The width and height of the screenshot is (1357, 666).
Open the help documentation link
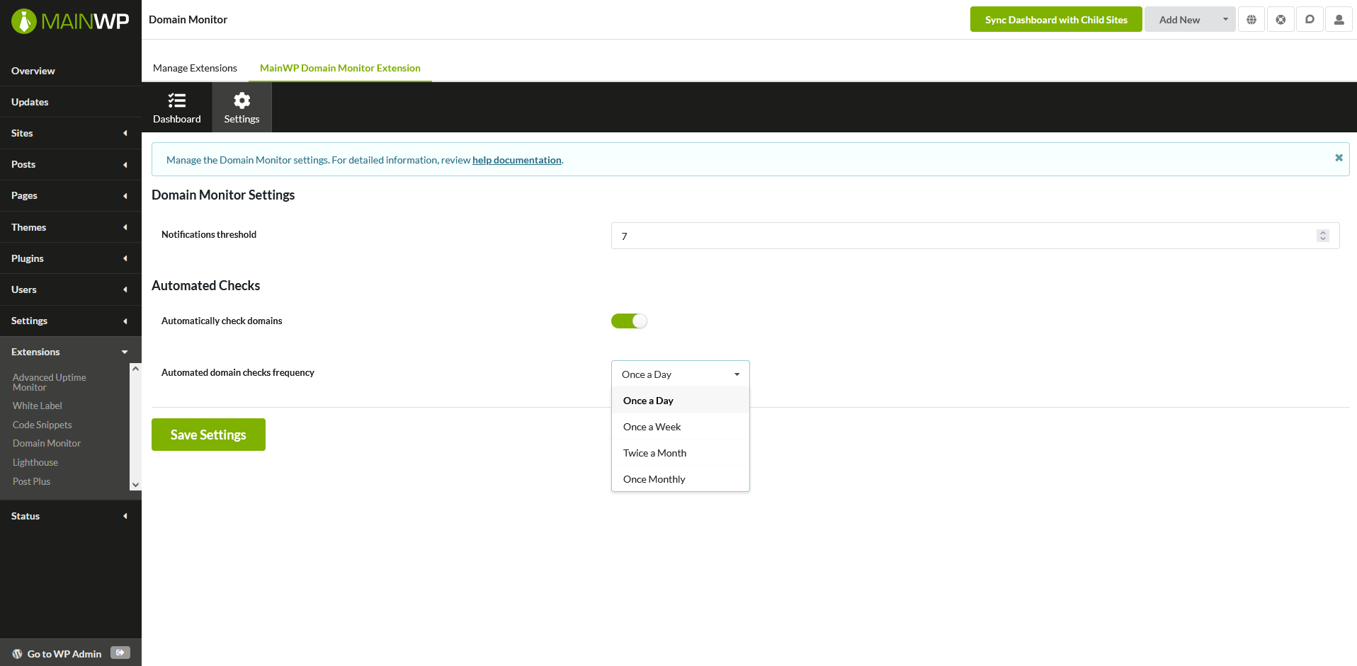click(x=516, y=160)
